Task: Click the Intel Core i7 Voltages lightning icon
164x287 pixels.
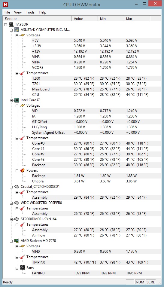Action: coord(23,105)
